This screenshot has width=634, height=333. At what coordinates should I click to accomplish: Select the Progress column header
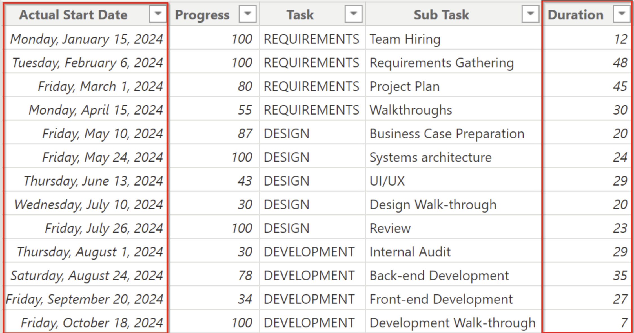[x=202, y=15]
